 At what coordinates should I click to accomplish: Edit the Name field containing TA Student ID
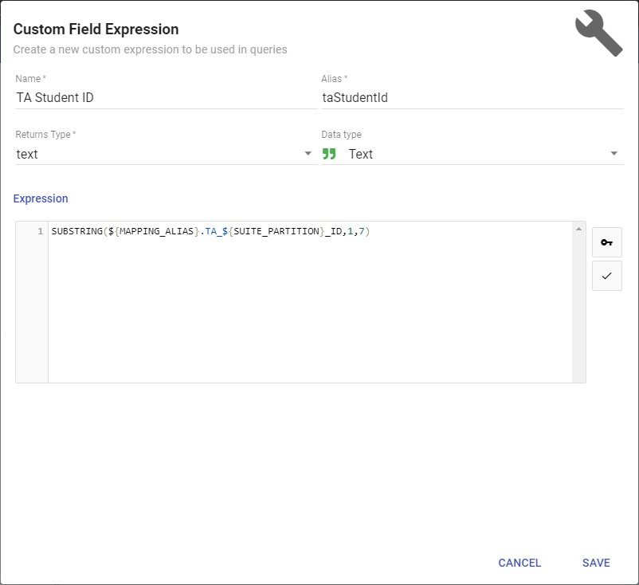pyautogui.click(x=166, y=98)
